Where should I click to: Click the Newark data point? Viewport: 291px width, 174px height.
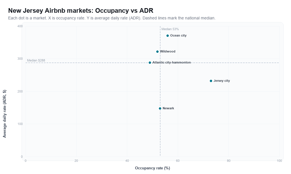pyautogui.click(x=160, y=108)
